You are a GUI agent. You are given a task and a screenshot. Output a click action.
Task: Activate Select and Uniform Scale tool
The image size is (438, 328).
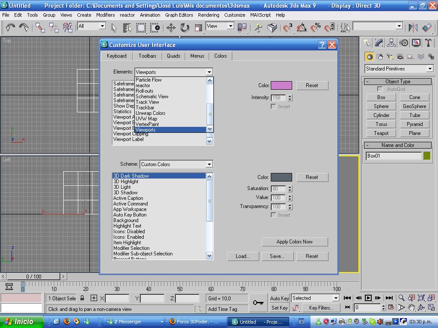coord(198,28)
